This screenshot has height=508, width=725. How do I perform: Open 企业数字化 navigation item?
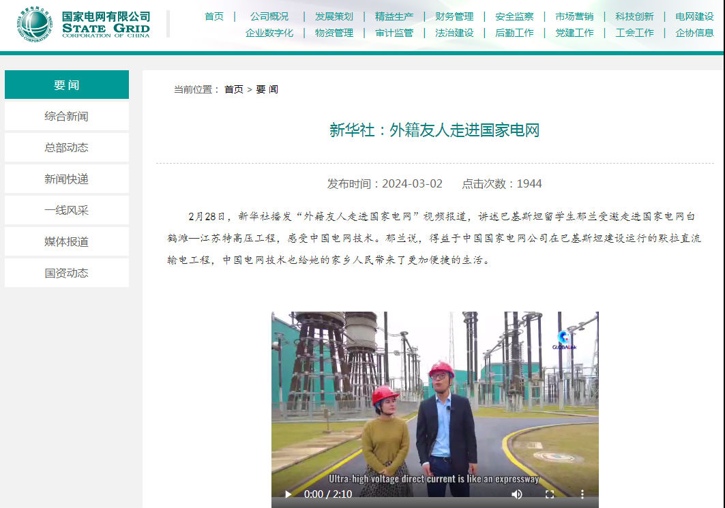pos(269,33)
